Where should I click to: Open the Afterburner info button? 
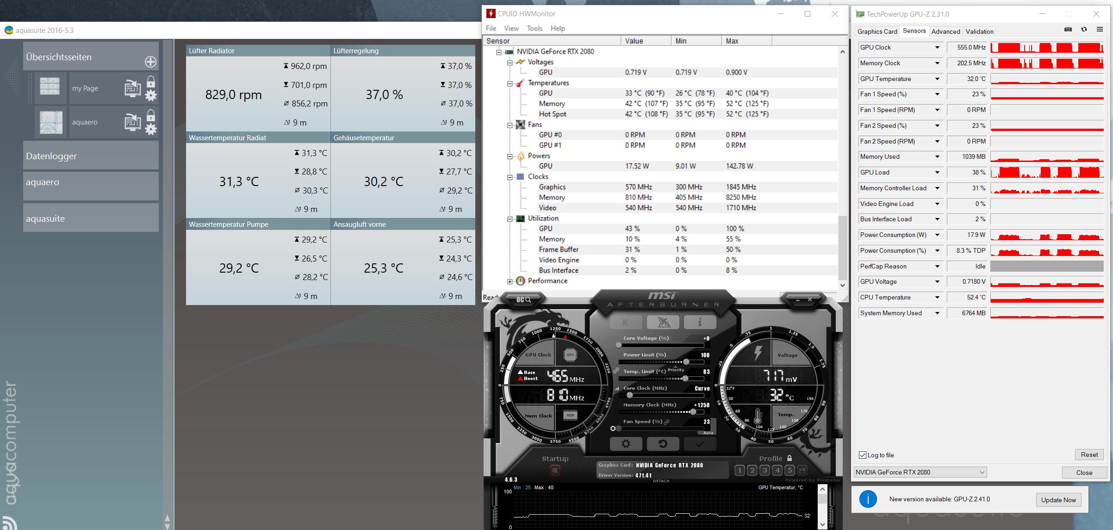(x=700, y=322)
